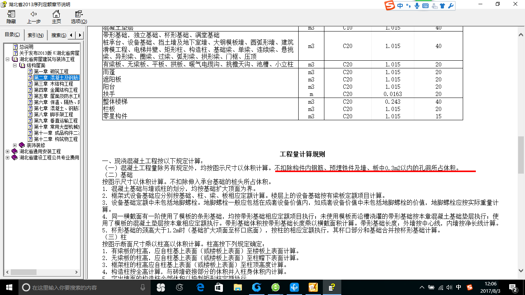Select 第八章 脚手架工程 chapter

click(53, 114)
